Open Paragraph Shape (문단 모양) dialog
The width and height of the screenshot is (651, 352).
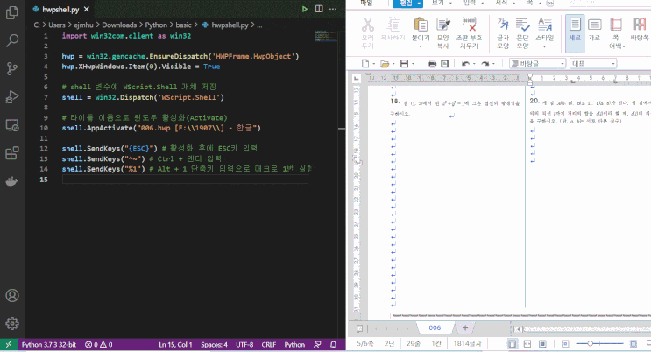(x=522, y=32)
